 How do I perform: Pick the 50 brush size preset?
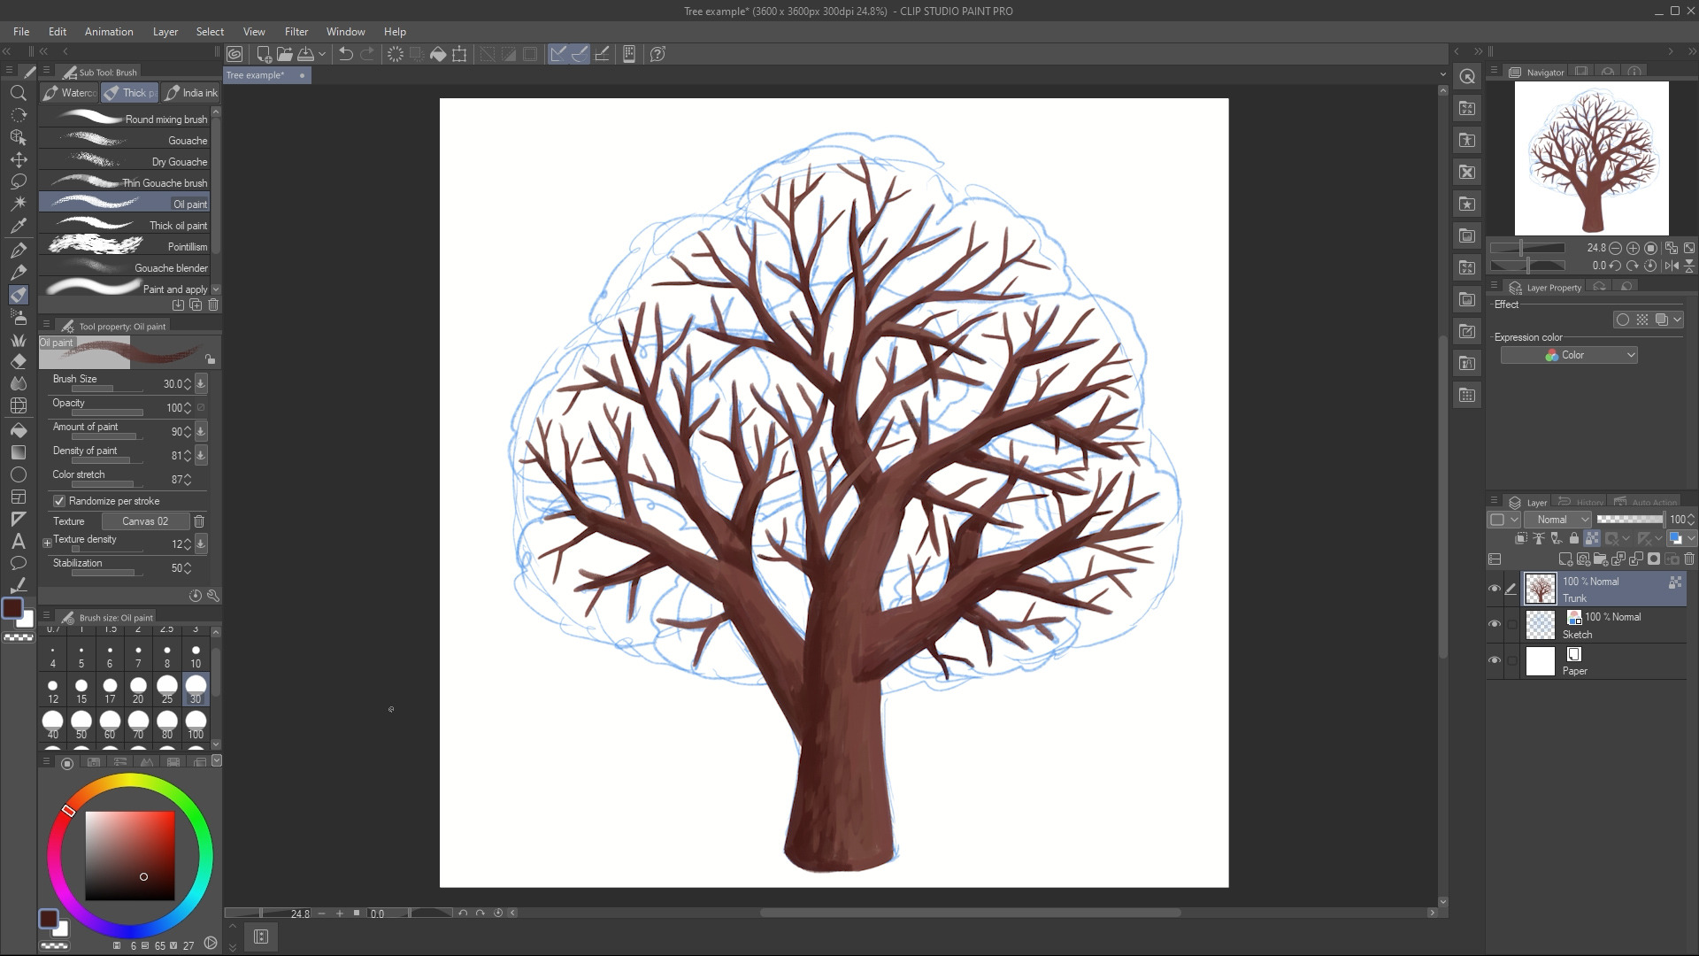(x=81, y=724)
